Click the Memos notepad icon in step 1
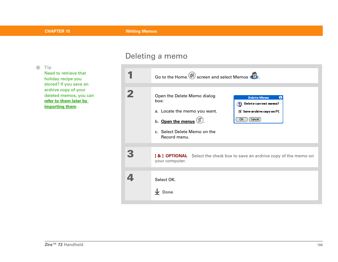The width and height of the screenshot is (338, 262). click(254, 76)
